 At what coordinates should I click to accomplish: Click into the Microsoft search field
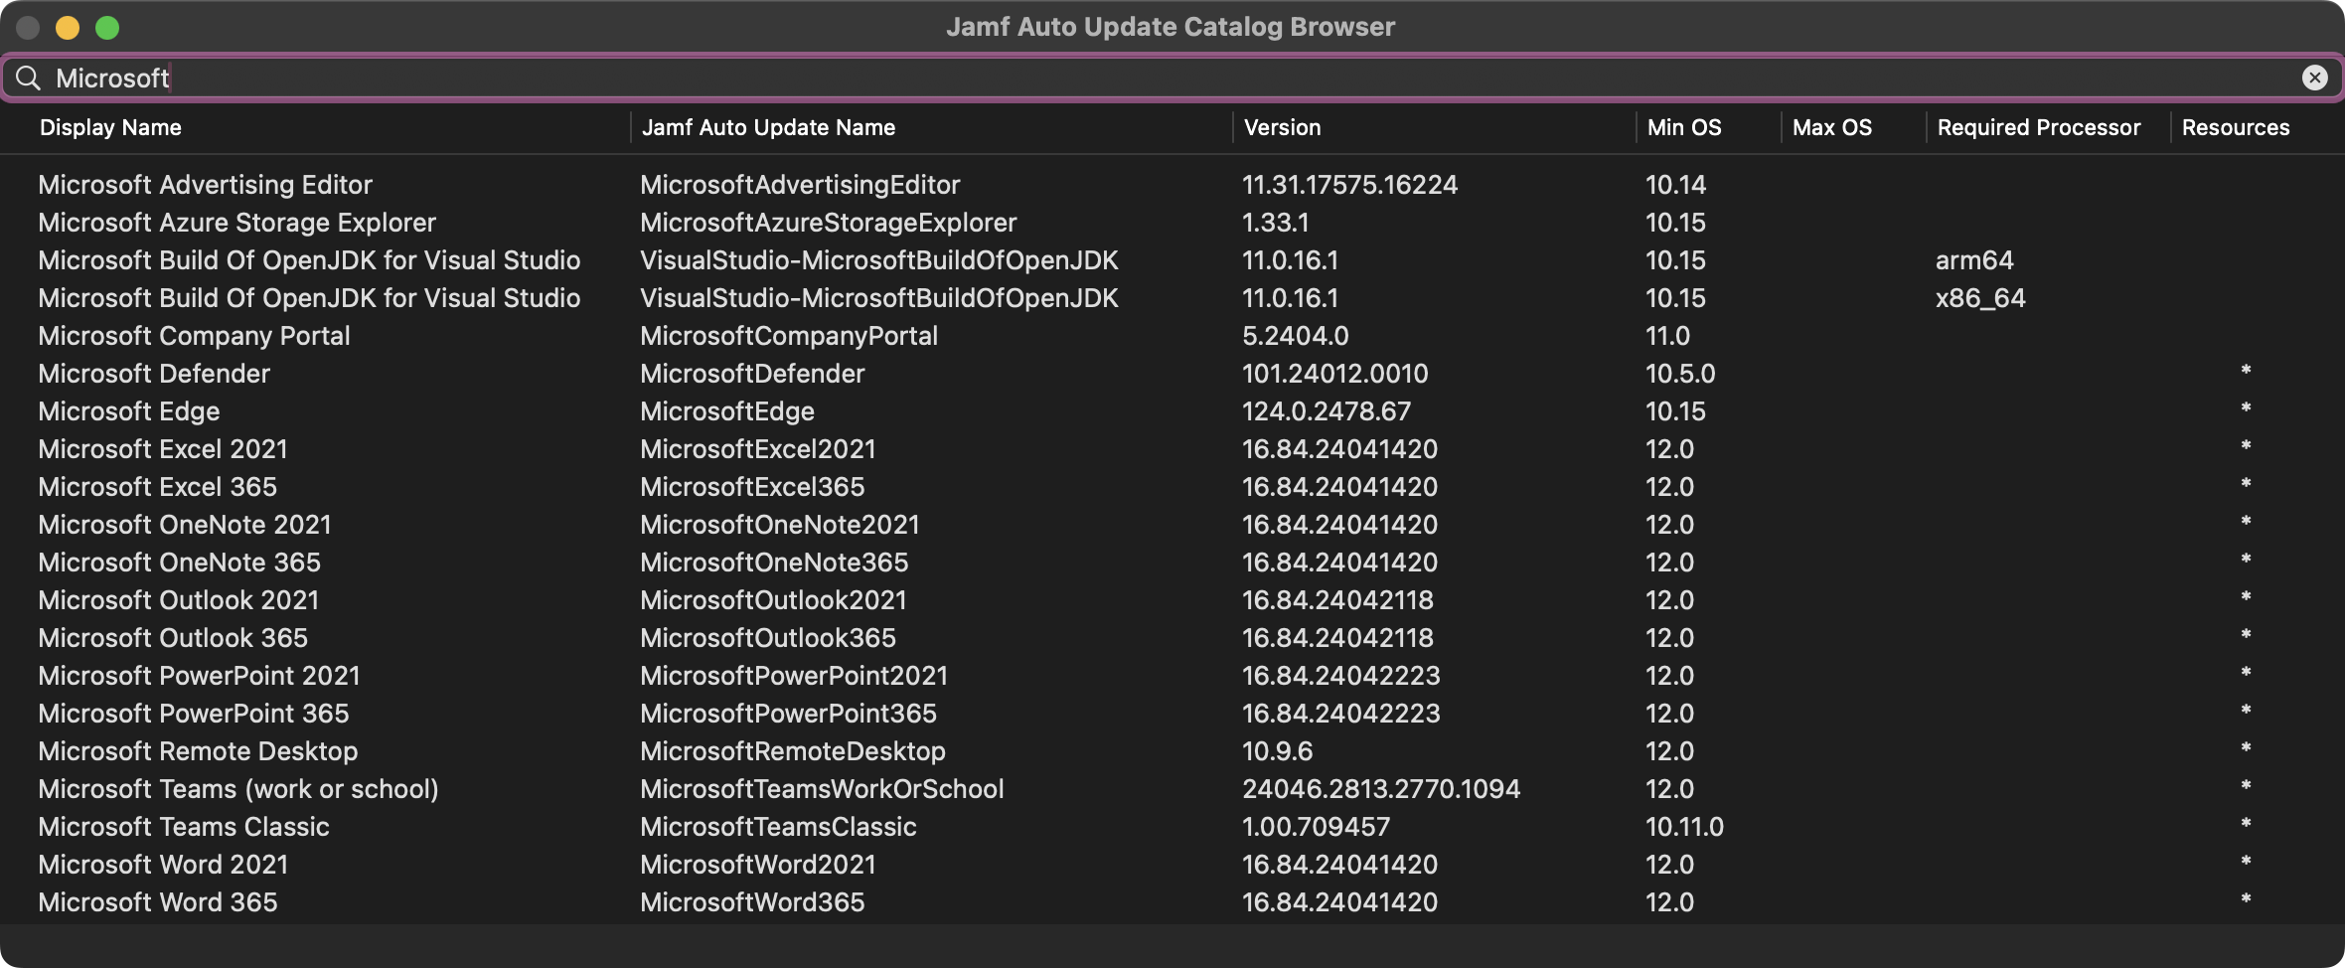tap(1172, 78)
